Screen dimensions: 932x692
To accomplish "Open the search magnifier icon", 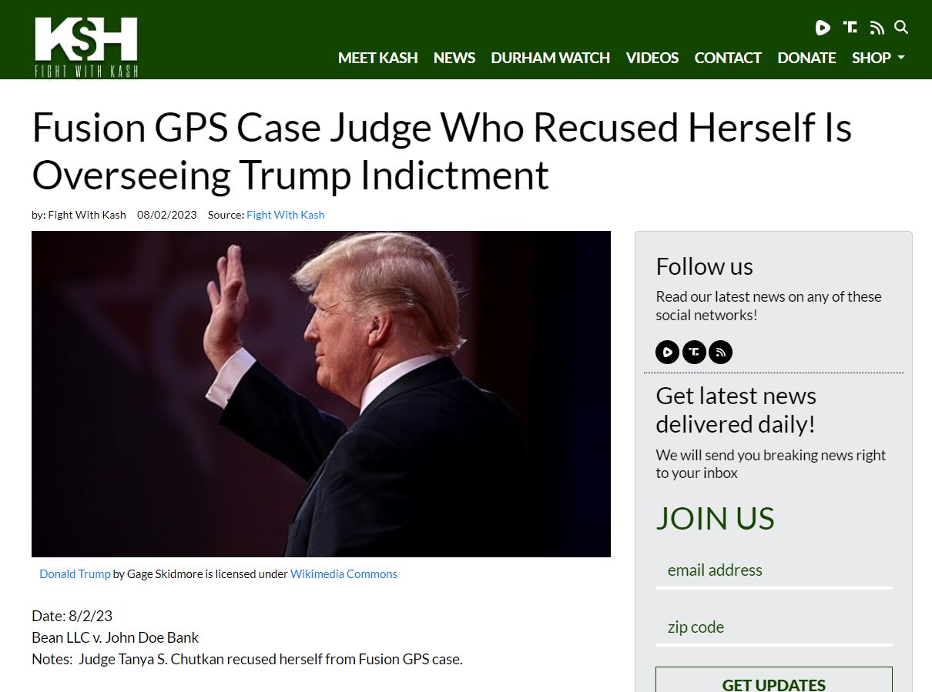I will click(x=901, y=28).
